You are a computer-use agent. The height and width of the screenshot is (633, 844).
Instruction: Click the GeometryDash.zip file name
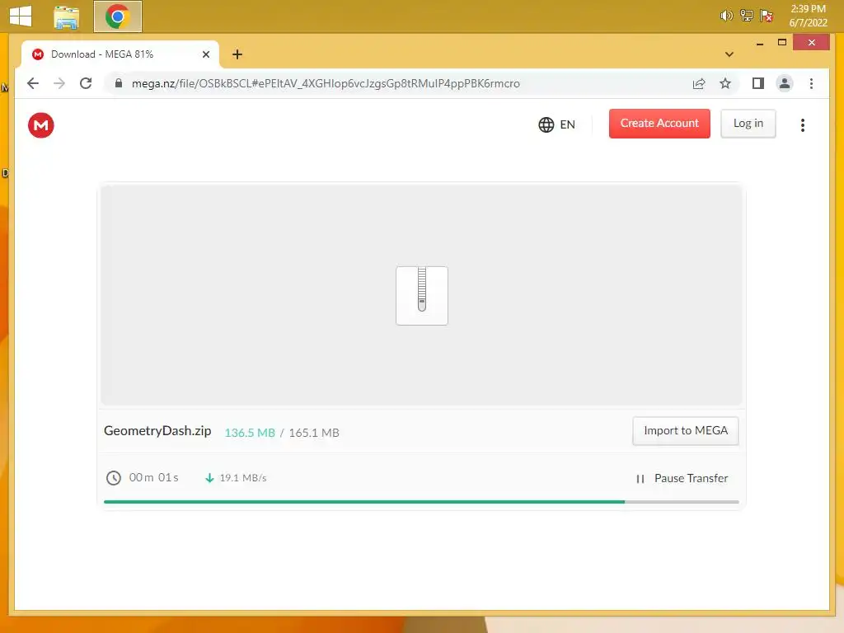click(157, 431)
